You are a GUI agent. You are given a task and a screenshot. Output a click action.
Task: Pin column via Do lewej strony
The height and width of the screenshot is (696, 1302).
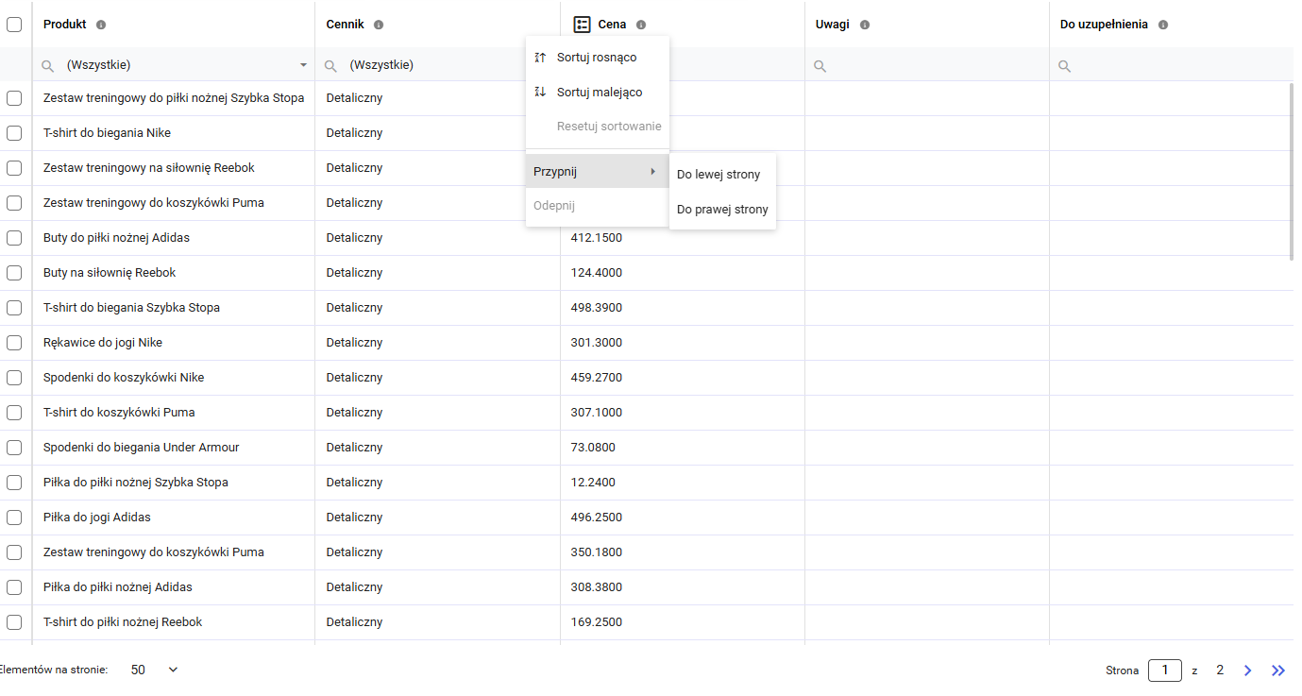point(719,175)
